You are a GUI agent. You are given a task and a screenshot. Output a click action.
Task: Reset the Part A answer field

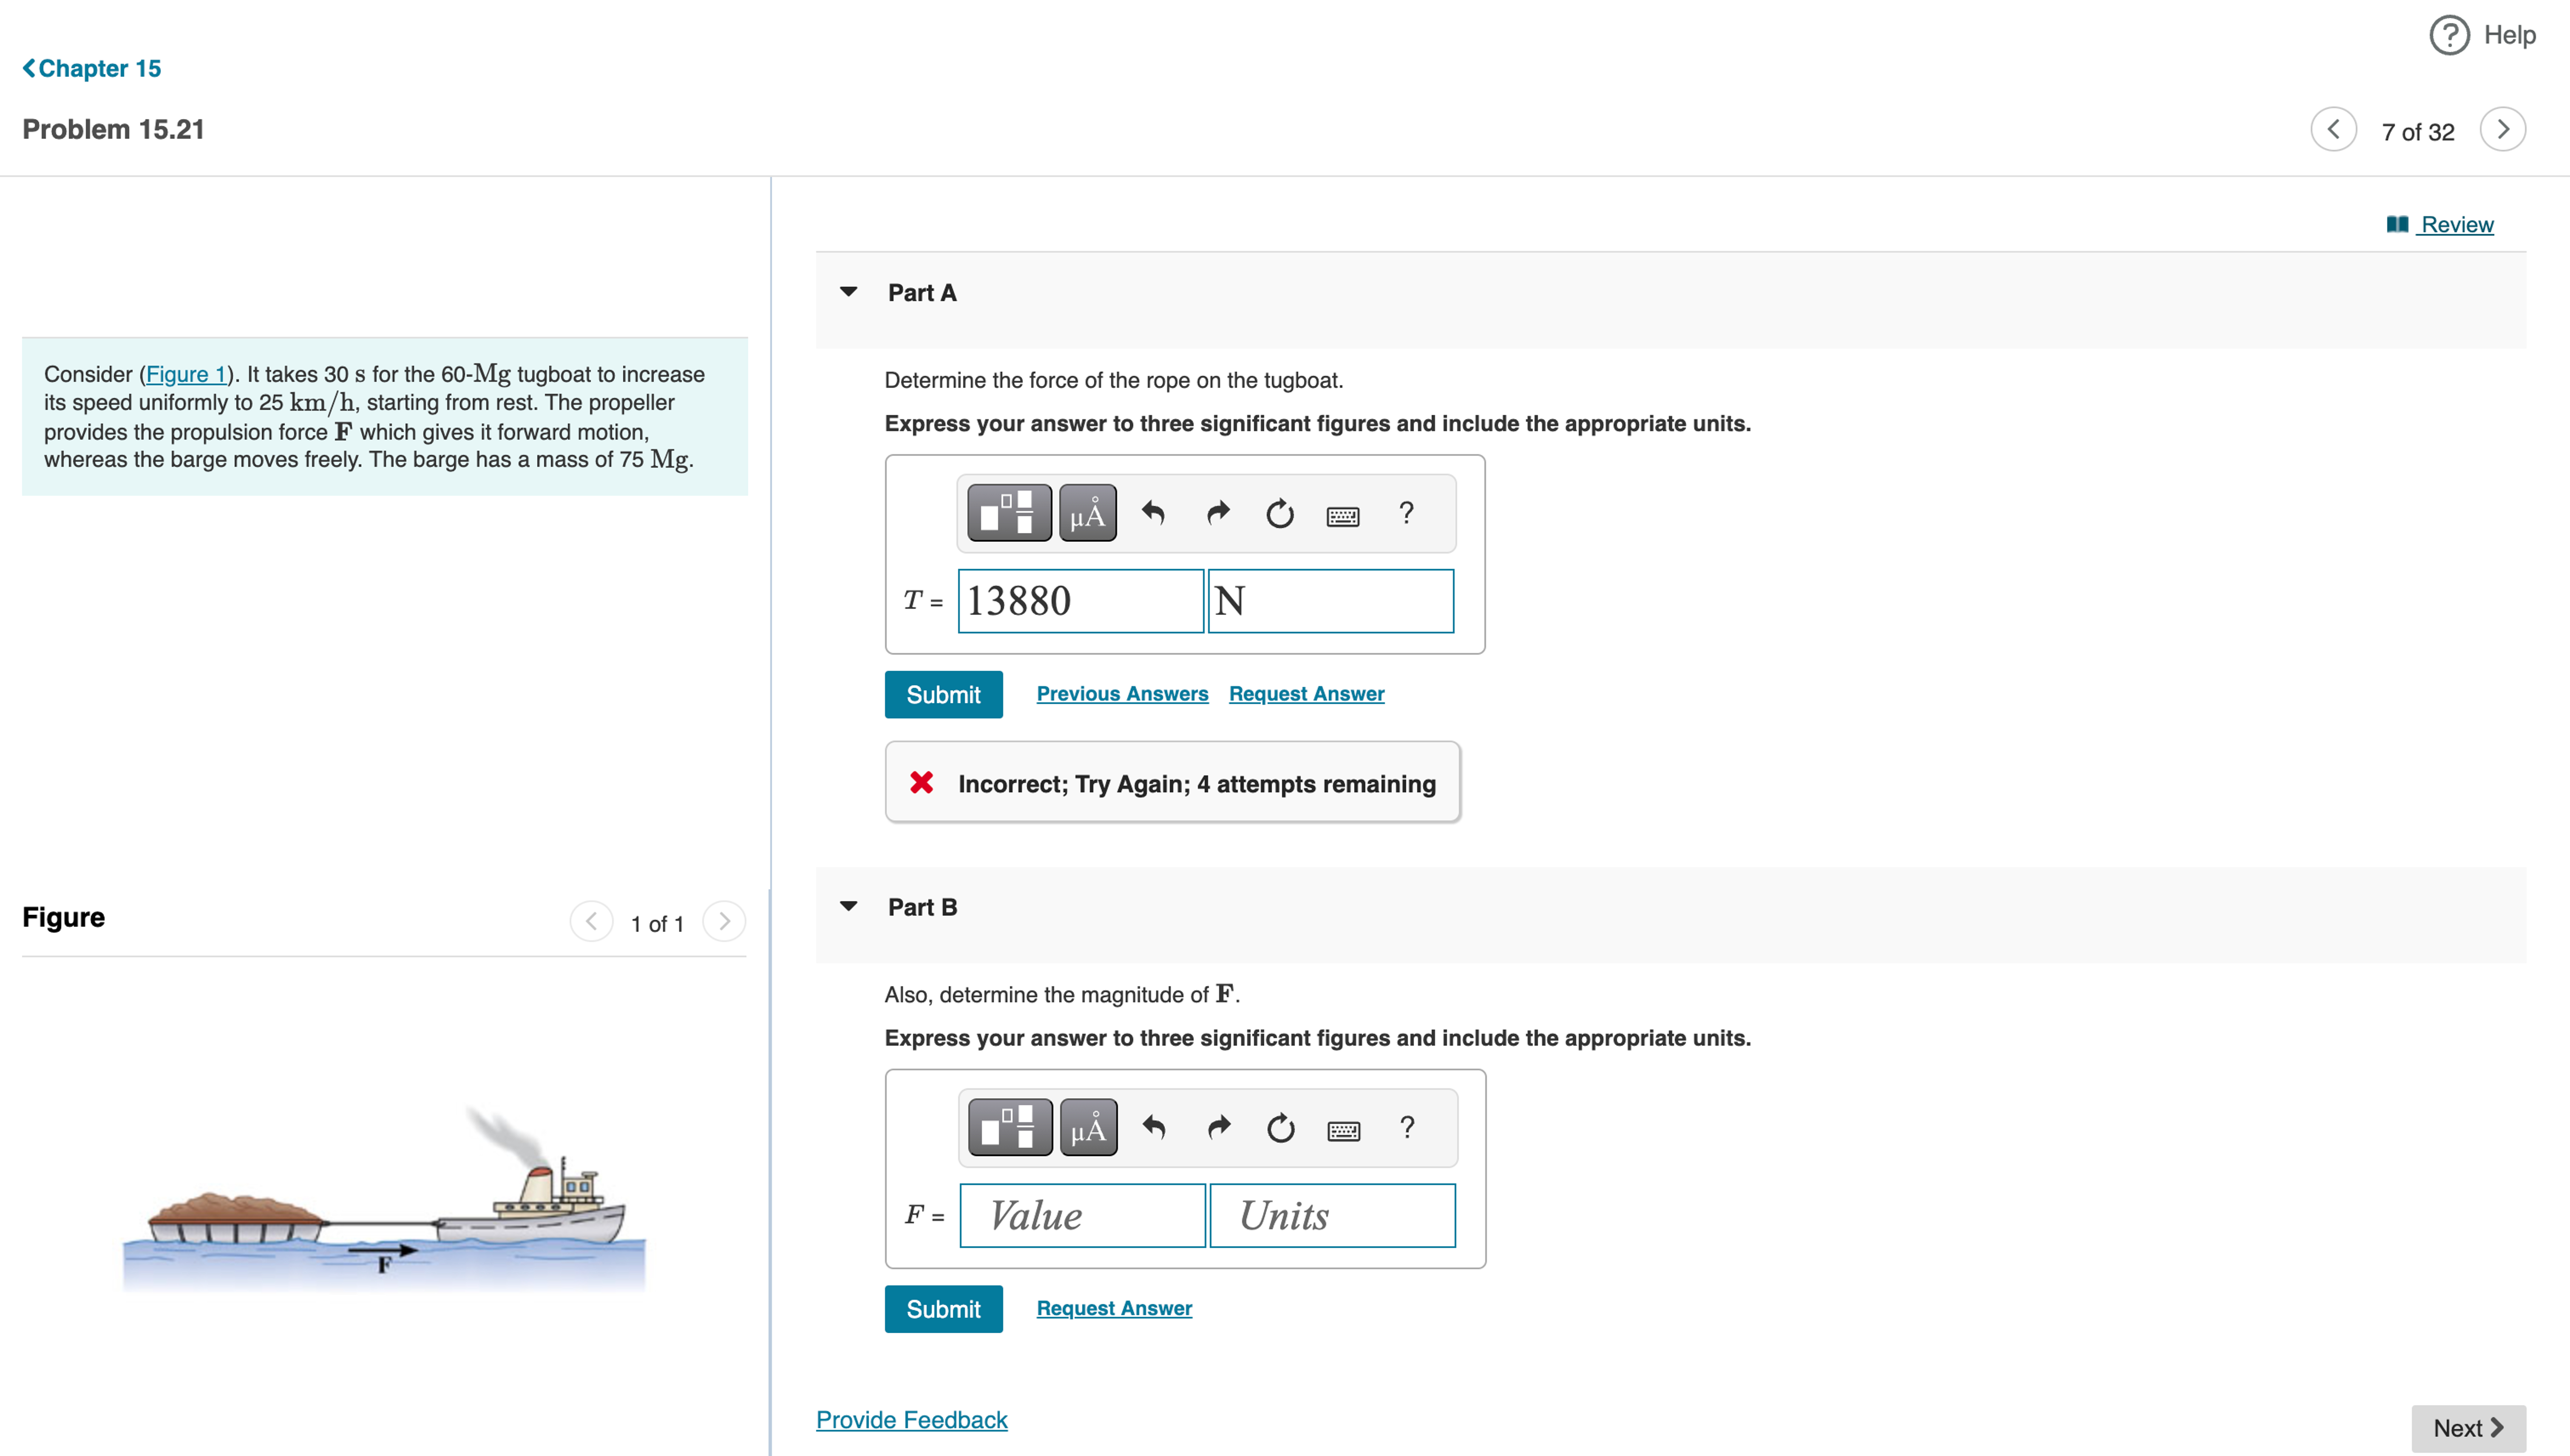tap(1279, 513)
